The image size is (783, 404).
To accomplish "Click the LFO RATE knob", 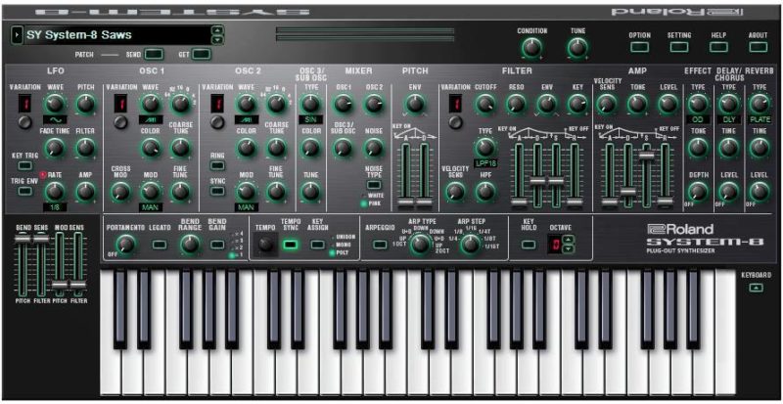I will 55,192.
